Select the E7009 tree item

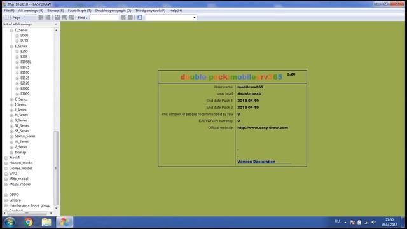[25, 94]
